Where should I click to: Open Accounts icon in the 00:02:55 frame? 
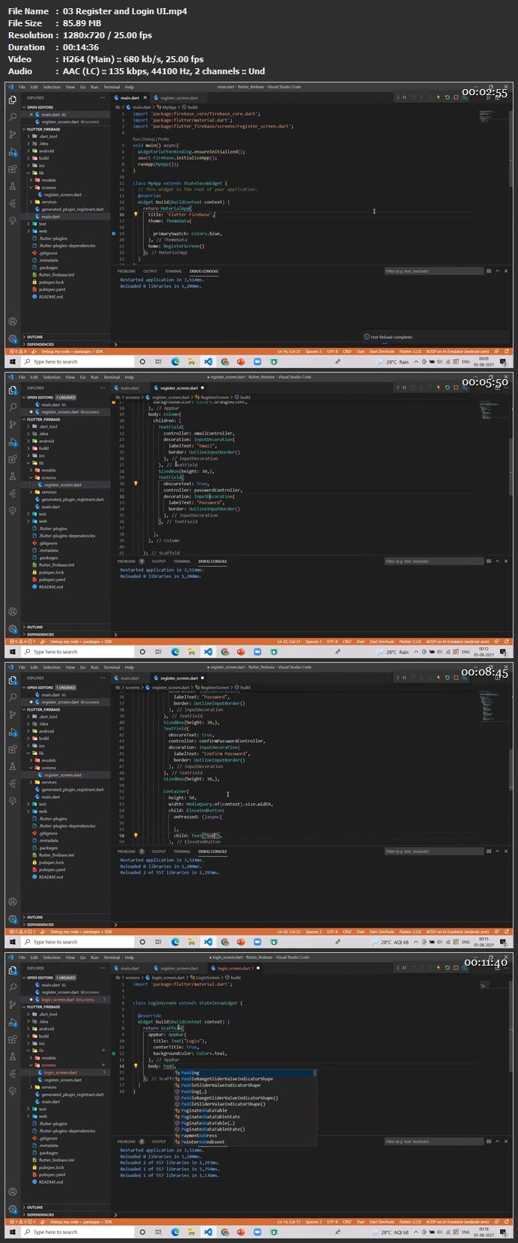[x=12, y=321]
